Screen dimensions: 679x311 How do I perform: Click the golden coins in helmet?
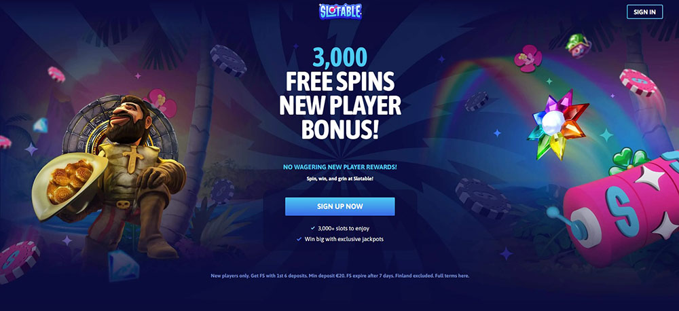[69, 182]
